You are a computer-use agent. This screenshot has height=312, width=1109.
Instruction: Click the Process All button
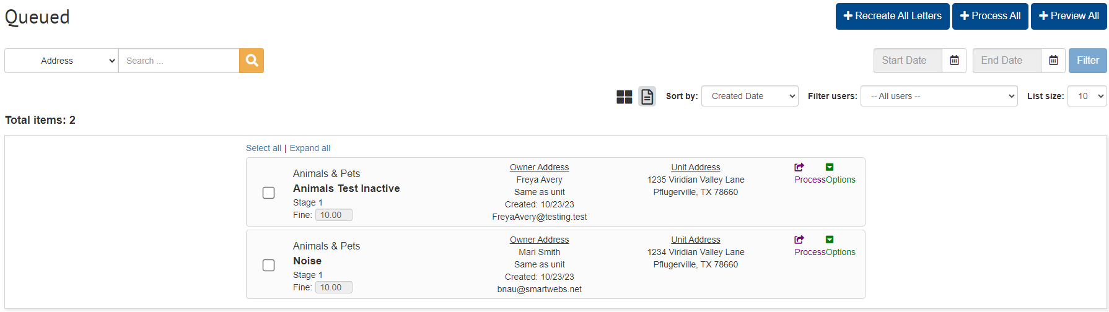990,16
